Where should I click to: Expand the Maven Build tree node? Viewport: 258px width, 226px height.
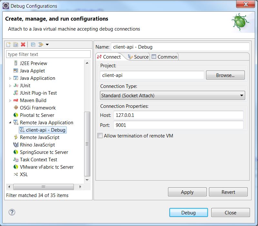10,100
